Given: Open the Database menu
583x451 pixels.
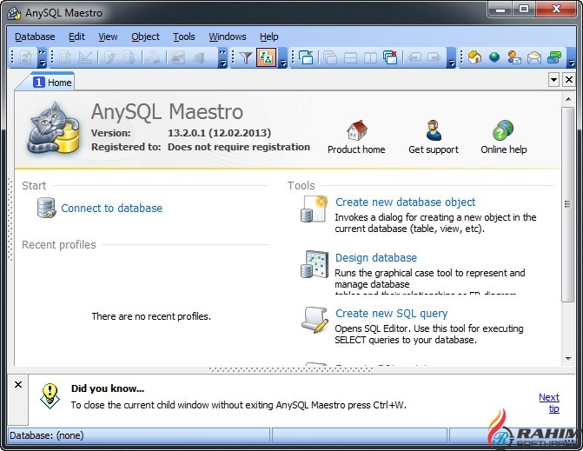Looking at the screenshot, I should (35, 36).
